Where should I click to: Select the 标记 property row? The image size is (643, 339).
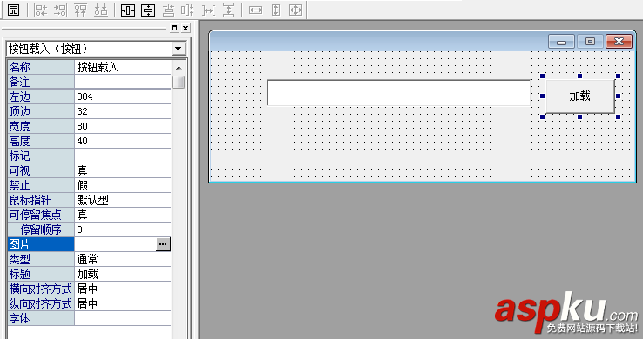click(89, 156)
